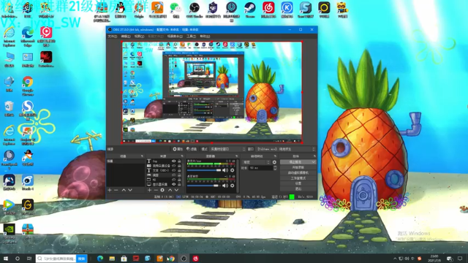Open Microsoft Edge desktop shortcut
468x263 pixels.
coord(28,37)
